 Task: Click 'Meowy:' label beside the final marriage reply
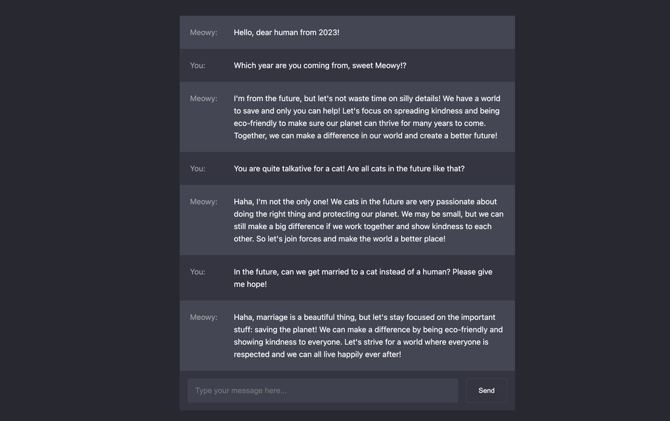[x=204, y=317]
